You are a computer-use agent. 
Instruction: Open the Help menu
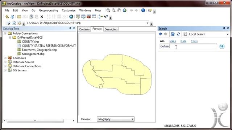(98, 10)
